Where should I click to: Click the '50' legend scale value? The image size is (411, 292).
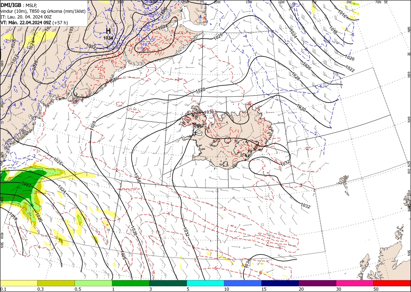[376, 289]
